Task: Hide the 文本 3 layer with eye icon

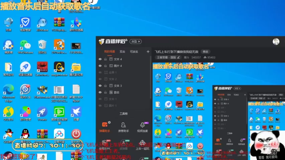Action: tap(100, 86)
